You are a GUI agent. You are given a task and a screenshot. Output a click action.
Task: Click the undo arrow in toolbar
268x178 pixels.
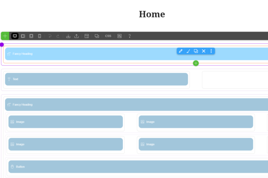(50, 36)
